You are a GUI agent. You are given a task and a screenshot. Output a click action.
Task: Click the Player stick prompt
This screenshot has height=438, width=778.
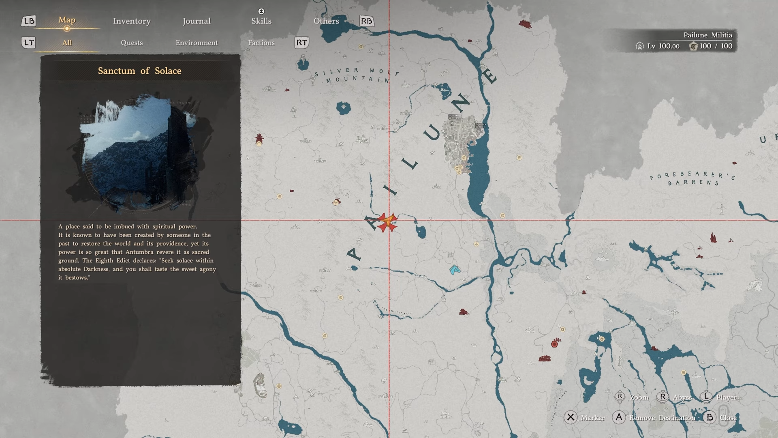tap(707, 397)
